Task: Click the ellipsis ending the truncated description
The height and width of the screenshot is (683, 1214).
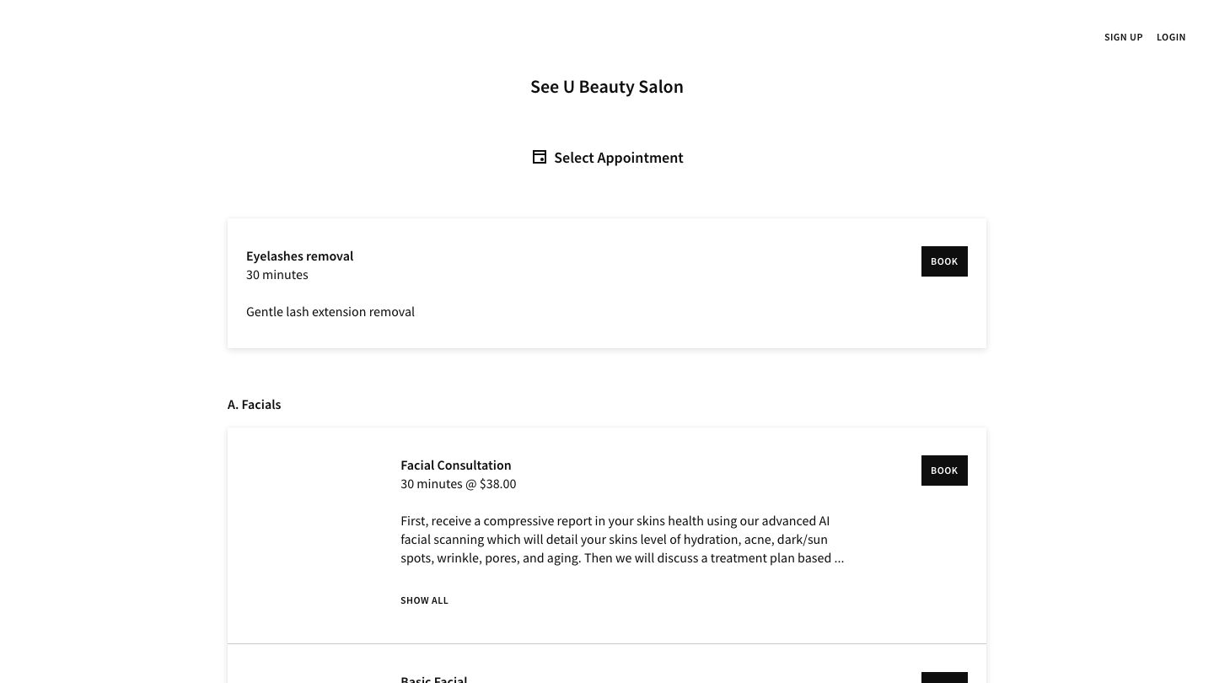Action: point(839,558)
